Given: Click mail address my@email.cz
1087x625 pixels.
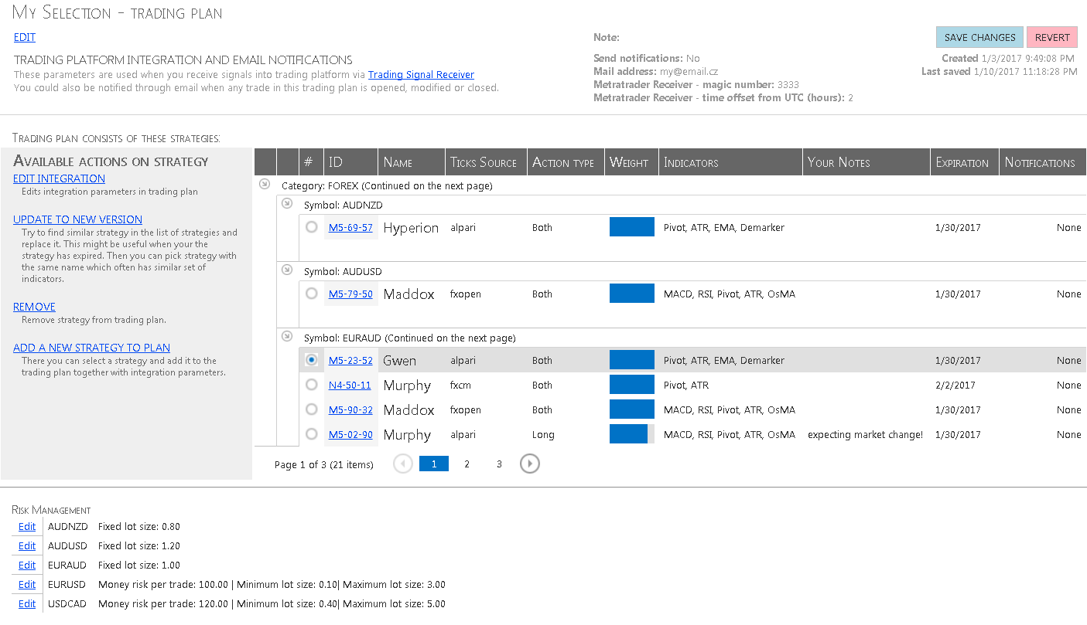Looking at the screenshot, I should [689, 72].
